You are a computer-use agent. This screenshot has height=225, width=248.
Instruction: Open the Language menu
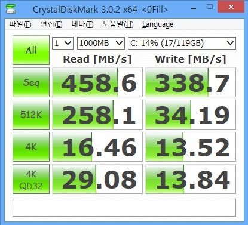point(158,24)
